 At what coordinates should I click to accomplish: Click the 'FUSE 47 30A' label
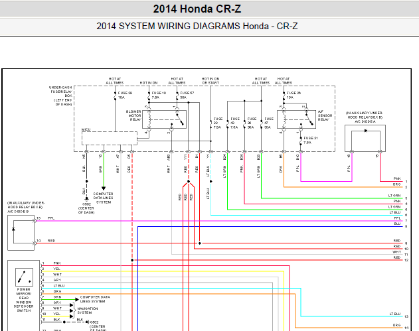point(269,123)
